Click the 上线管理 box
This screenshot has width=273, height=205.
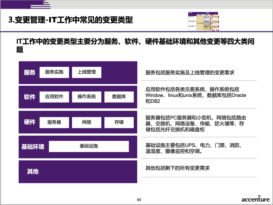click(x=86, y=72)
